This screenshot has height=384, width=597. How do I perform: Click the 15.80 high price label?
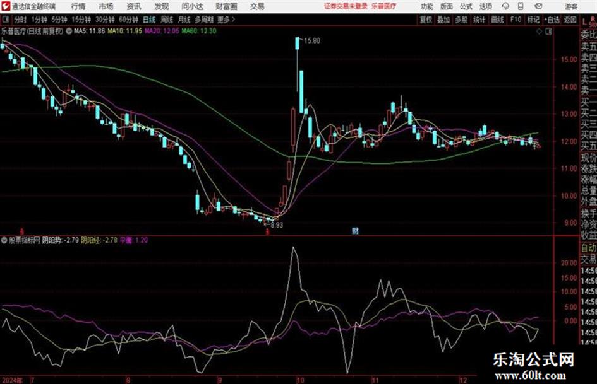(x=312, y=41)
